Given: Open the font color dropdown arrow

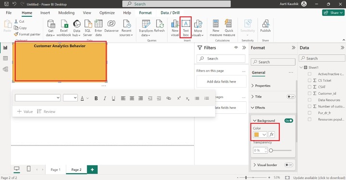Looking at the screenshot, I should point(87,98).
